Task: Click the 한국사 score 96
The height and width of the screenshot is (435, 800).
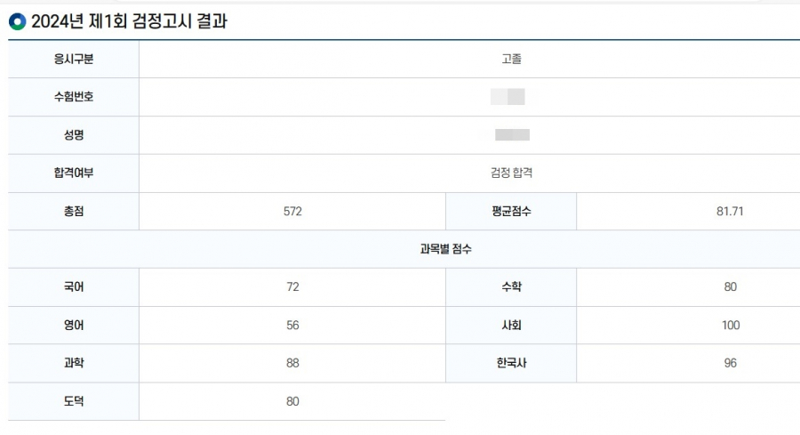Action: 730,363
